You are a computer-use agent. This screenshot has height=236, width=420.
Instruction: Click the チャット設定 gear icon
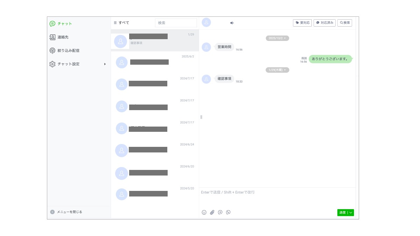click(52, 64)
